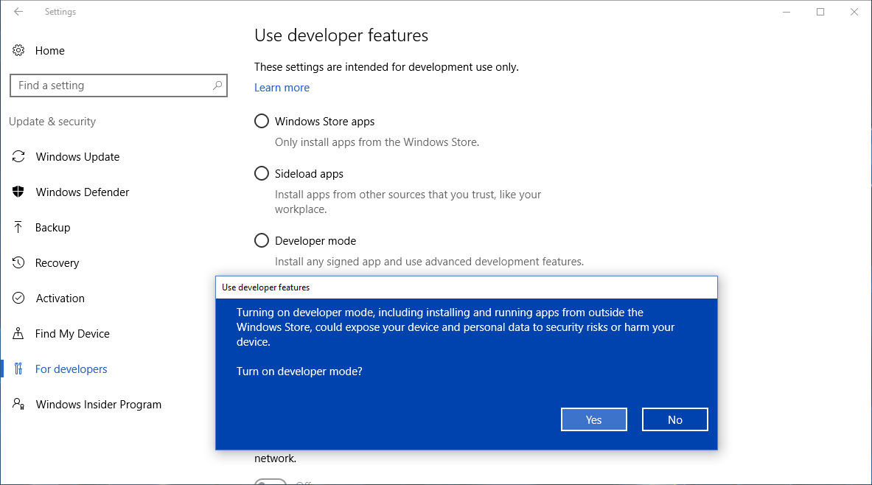872x485 pixels.
Task: Click the search magnifier icon
Action: coord(217,85)
